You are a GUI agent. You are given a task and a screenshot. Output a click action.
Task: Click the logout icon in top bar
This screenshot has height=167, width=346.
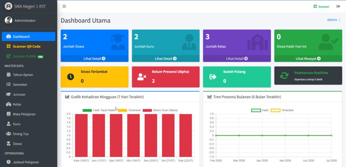(x=338, y=6)
